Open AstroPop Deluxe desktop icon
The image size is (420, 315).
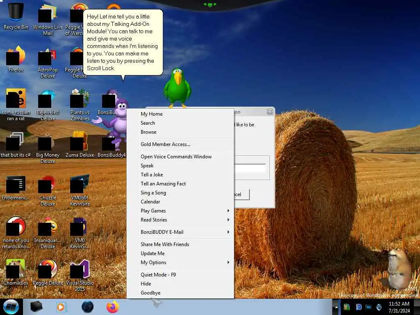(x=48, y=62)
